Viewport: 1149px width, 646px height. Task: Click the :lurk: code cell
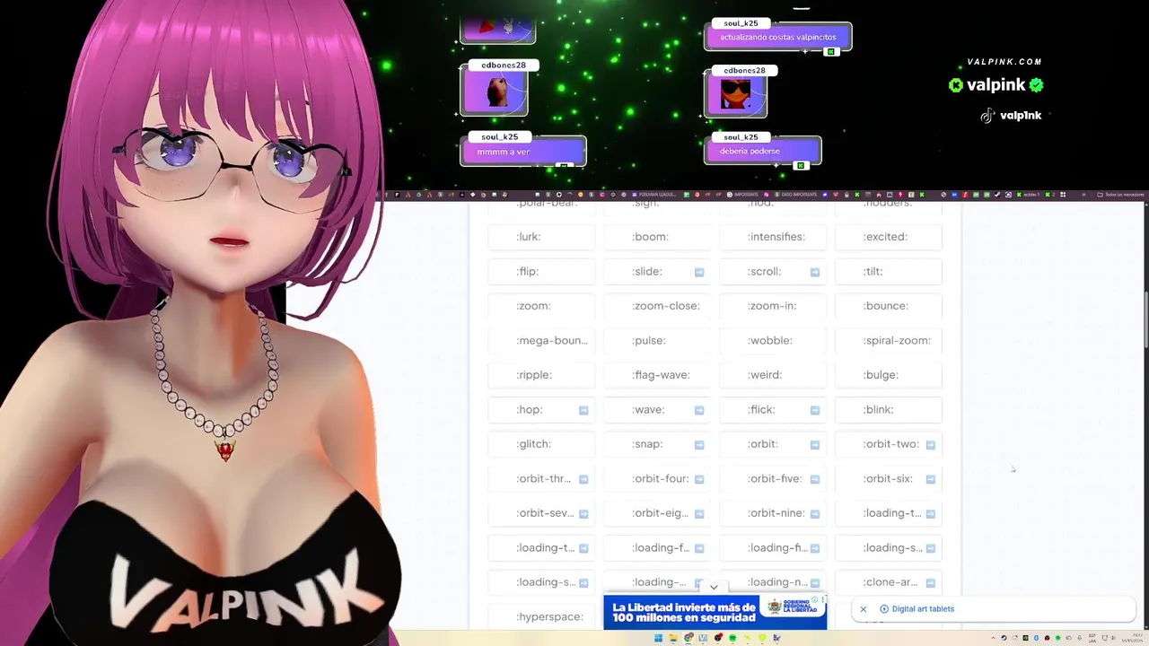pyautogui.click(x=541, y=237)
